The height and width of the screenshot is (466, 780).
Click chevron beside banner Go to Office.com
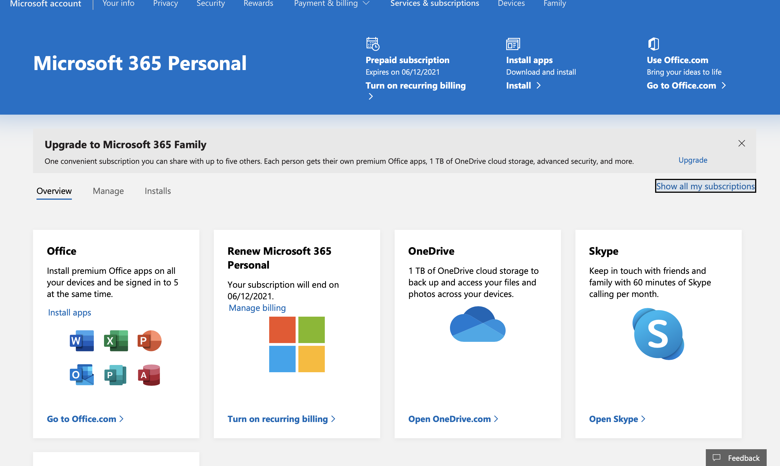[724, 85]
